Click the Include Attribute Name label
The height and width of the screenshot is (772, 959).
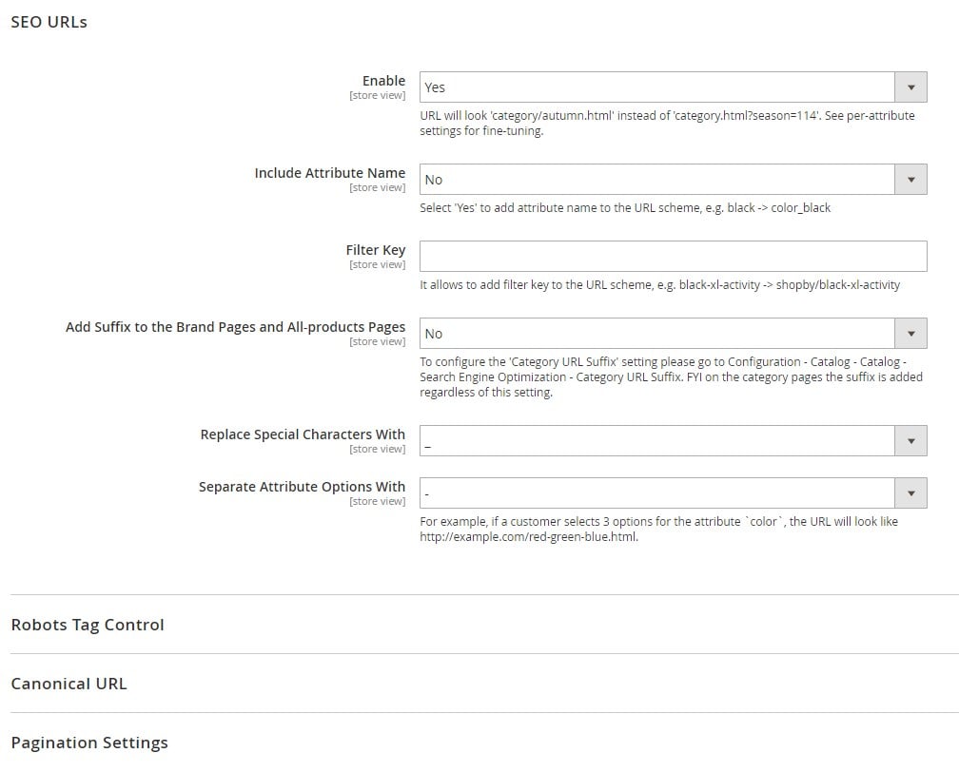pos(329,173)
